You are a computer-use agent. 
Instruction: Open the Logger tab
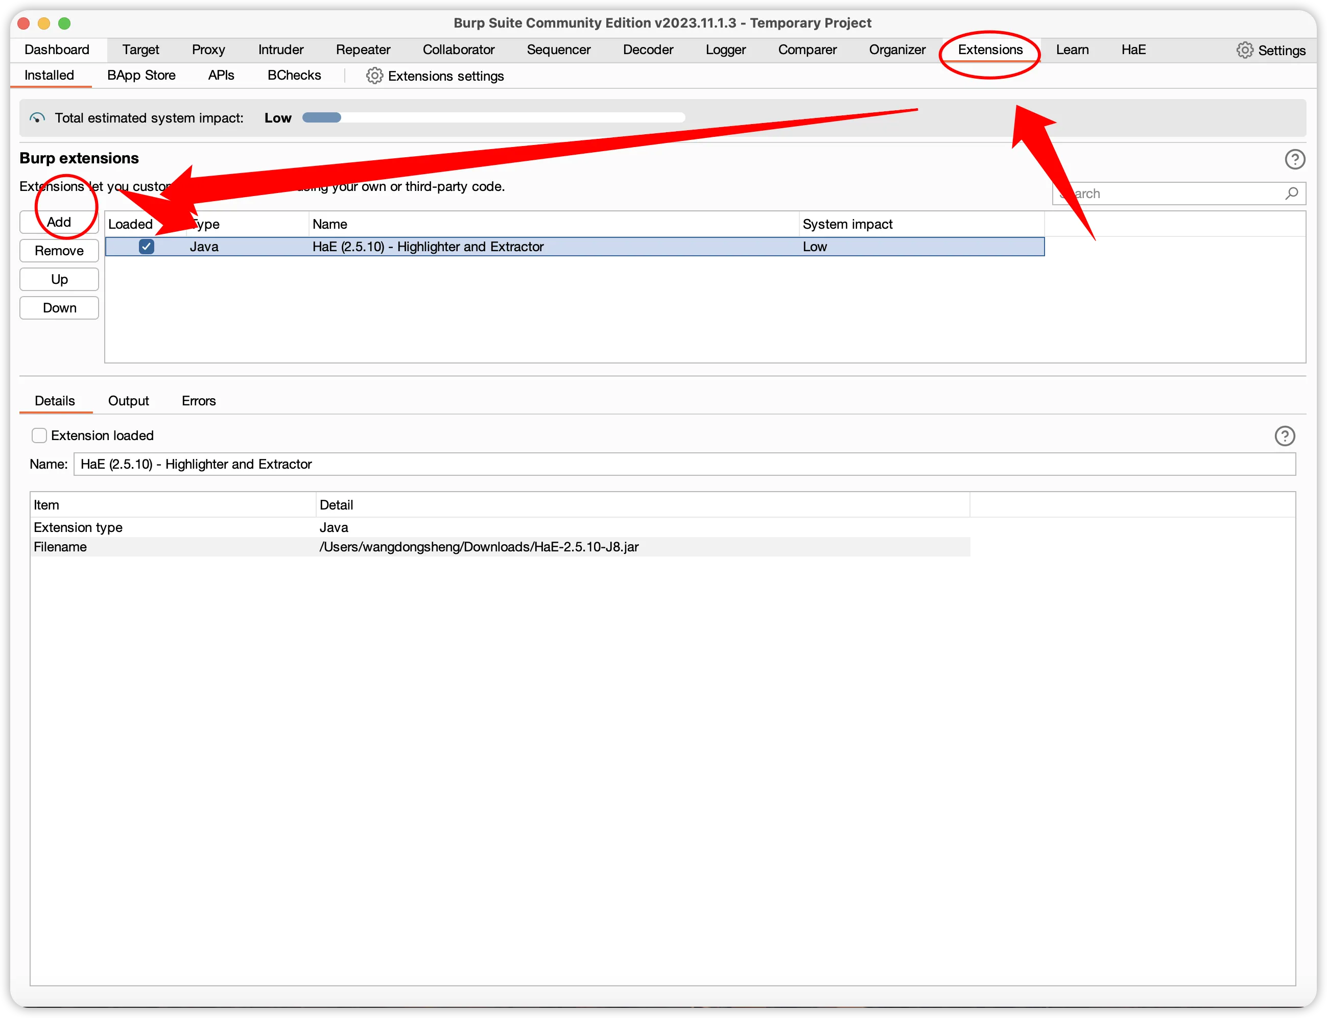(x=726, y=50)
